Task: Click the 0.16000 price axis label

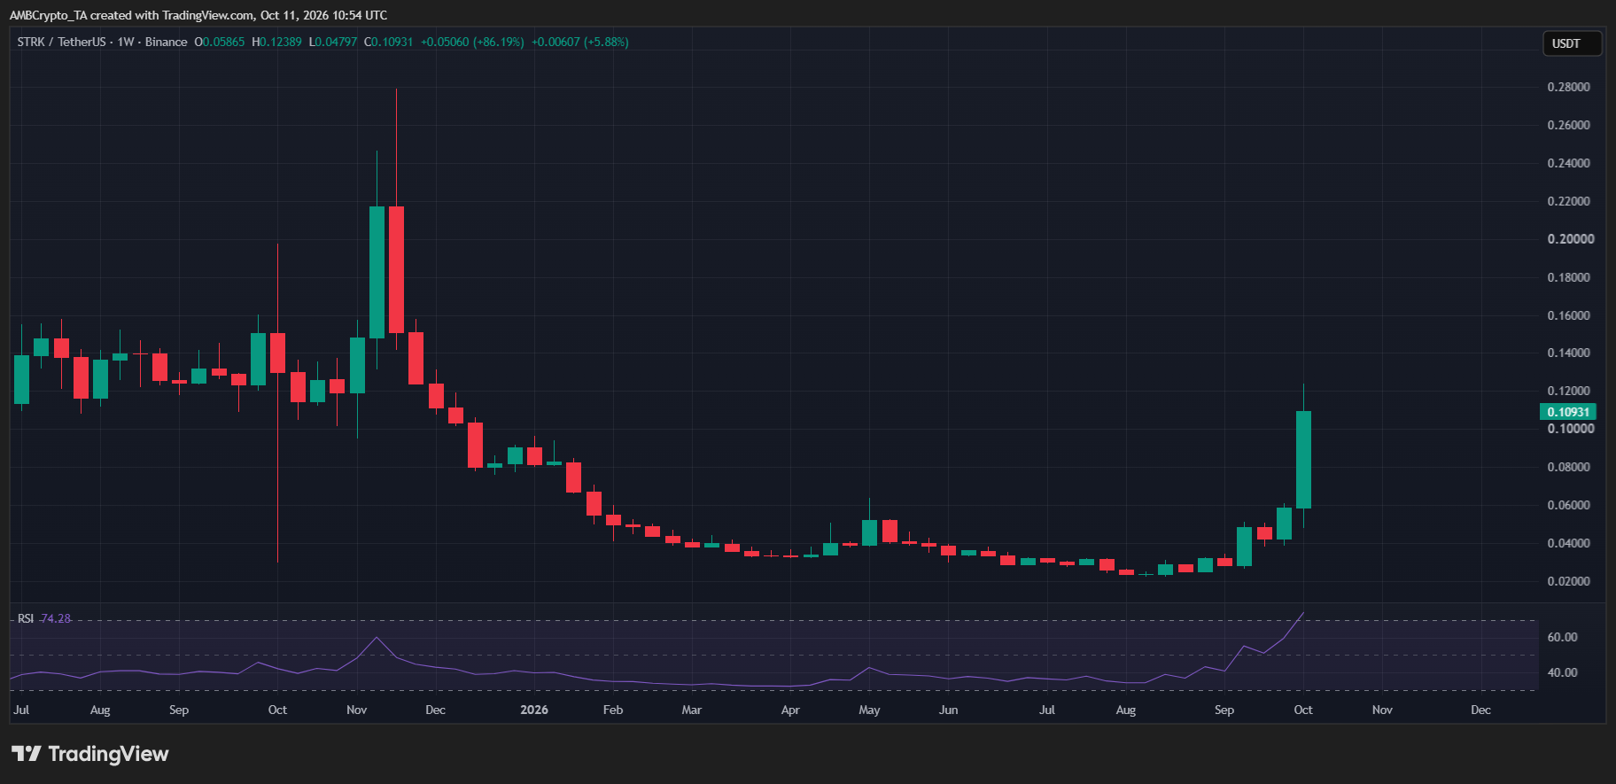Action: 1568,315
